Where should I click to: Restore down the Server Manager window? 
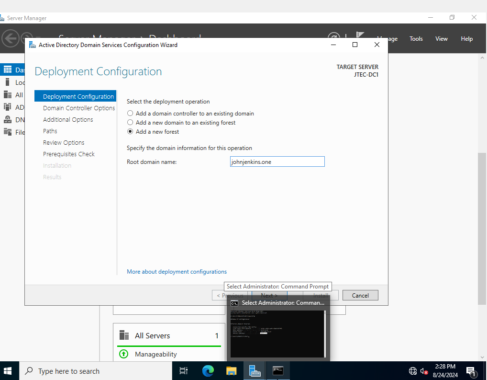(452, 17)
